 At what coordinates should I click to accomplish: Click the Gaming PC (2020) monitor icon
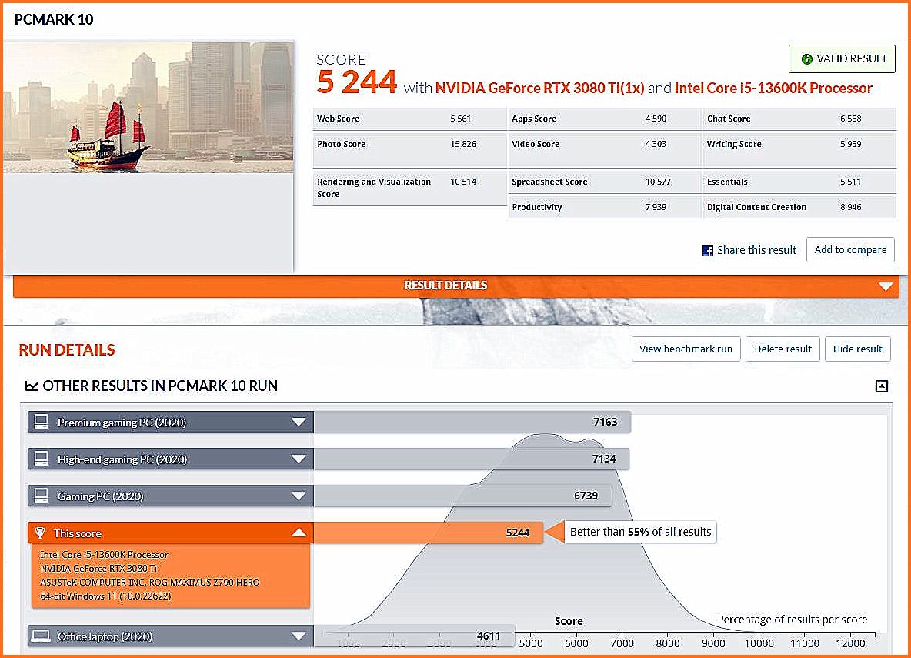coord(42,496)
